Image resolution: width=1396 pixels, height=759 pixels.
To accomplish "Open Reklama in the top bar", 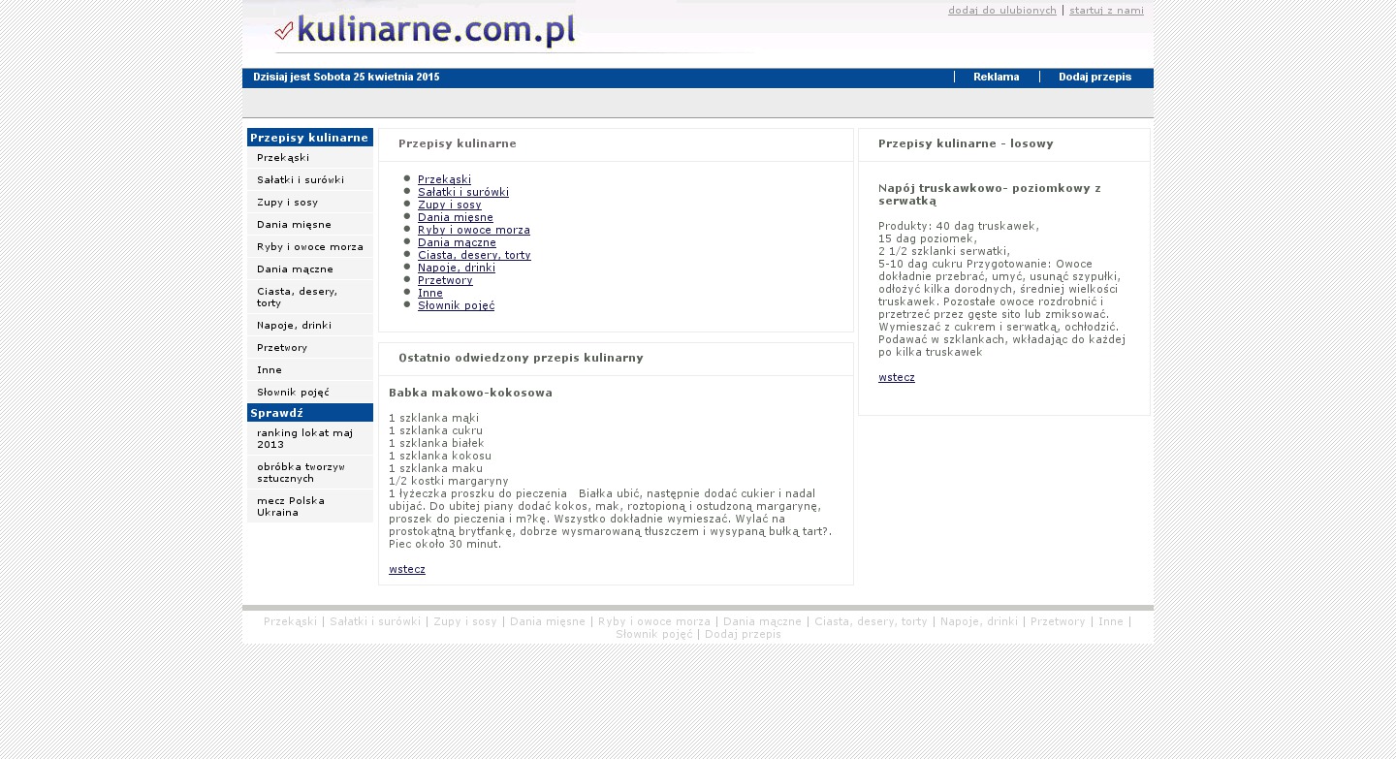I will click(x=996, y=78).
